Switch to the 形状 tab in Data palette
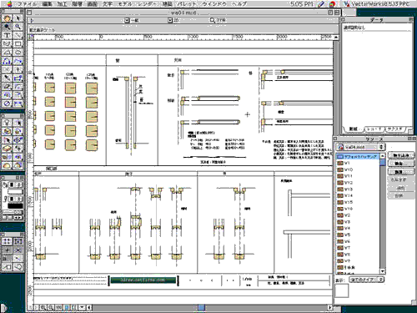This screenshot has height=313, width=417. pos(353,129)
